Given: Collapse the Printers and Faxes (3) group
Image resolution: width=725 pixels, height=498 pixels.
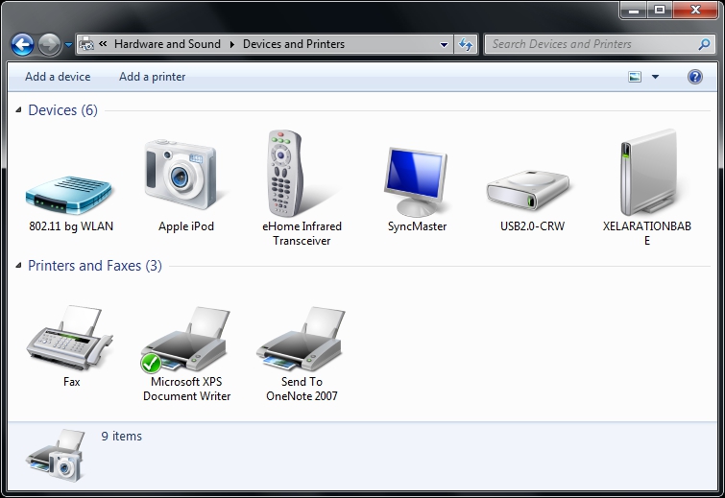Looking at the screenshot, I should (x=18, y=265).
